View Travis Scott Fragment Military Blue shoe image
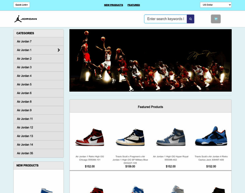This screenshot has height=193, width=245. (x=130, y=137)
